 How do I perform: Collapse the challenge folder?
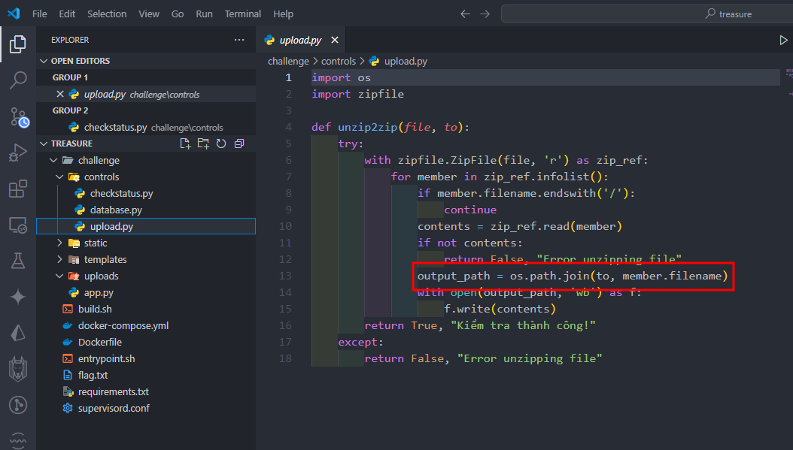click(x=53, y=160)
